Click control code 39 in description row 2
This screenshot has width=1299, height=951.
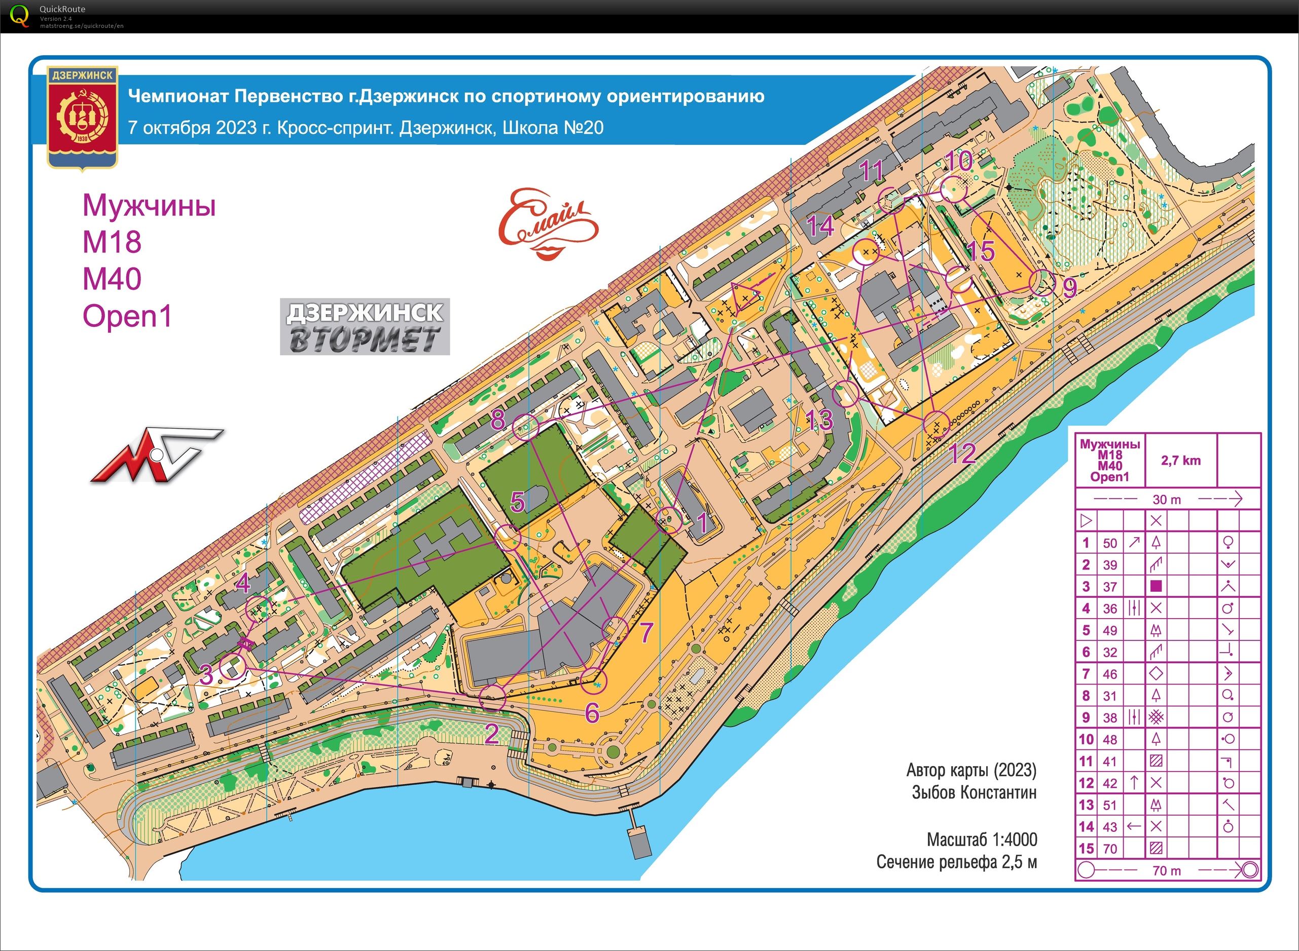pyautogui.click(x=1110, y=565)
